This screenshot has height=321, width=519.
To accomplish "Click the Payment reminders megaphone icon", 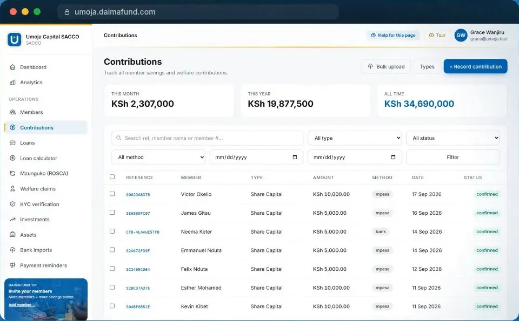I will [12, 265].
